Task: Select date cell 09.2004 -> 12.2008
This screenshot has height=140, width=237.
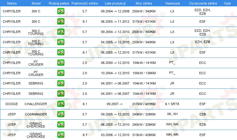Action: (x=115, y=11)
